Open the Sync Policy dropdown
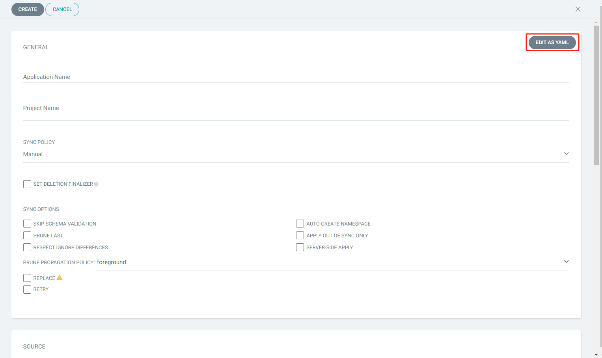The image size is (602, 358). point(566,153)
